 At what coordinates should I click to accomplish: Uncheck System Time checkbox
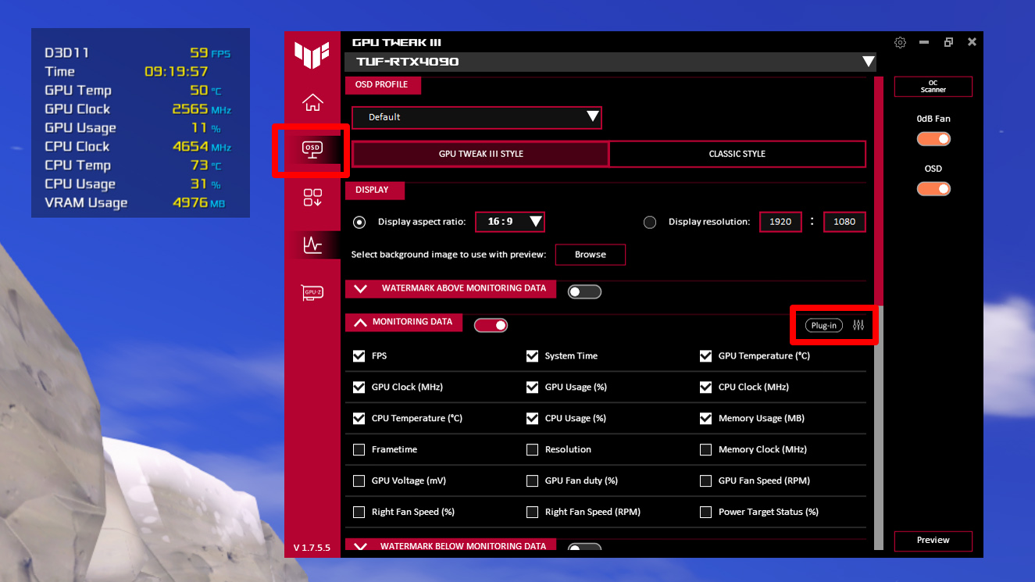(x=533, y=356)
